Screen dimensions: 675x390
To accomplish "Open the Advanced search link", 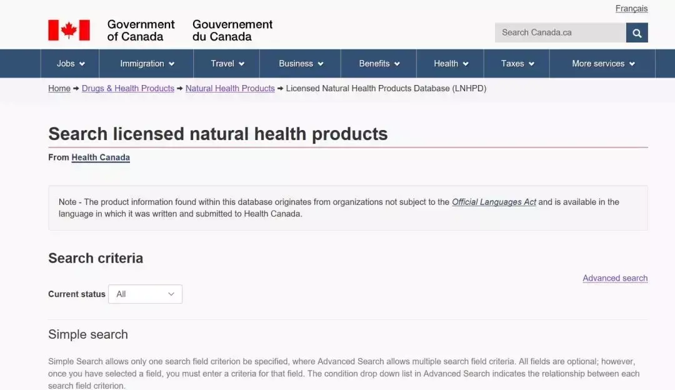I will point(615,279).
